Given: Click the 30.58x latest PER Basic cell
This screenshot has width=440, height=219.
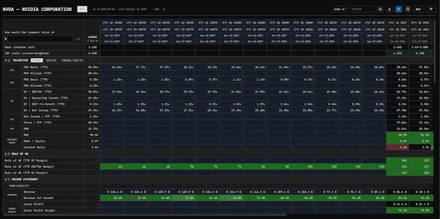Looking at the screenshot, I should point(92,67).
